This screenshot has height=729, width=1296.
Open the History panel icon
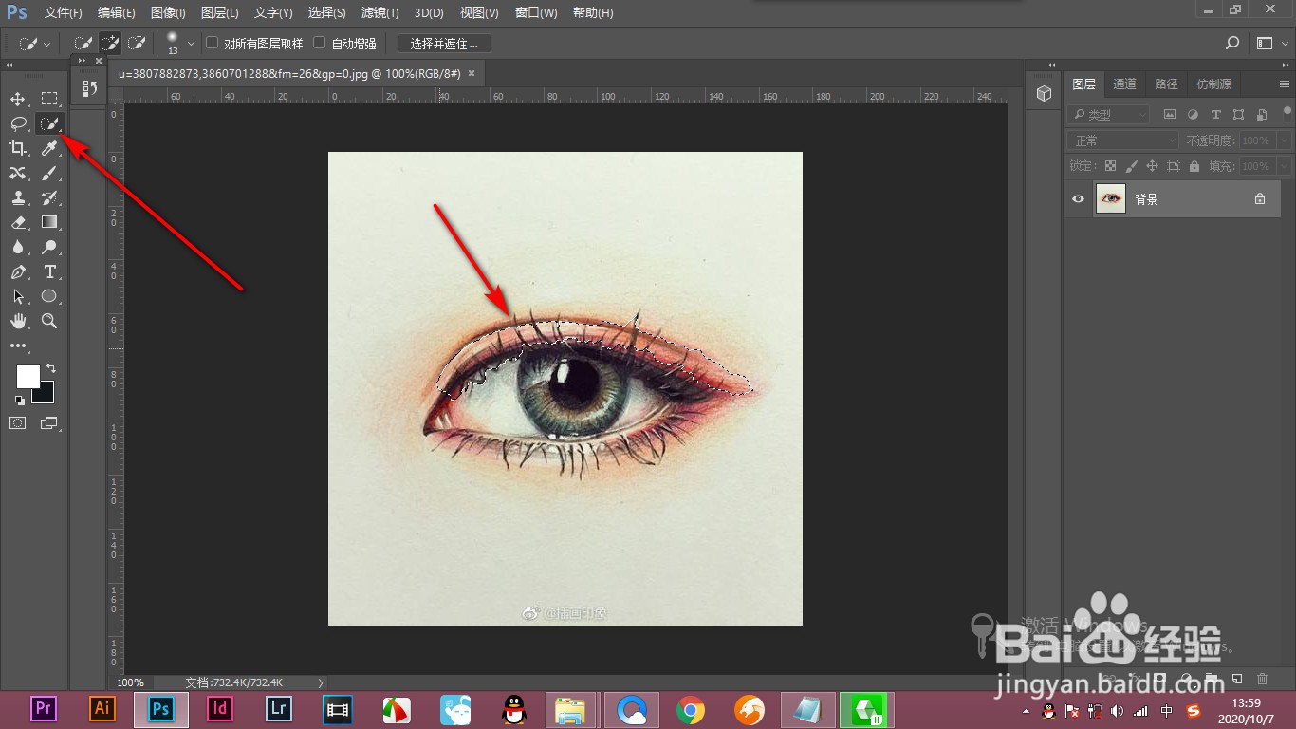(89, 88)
